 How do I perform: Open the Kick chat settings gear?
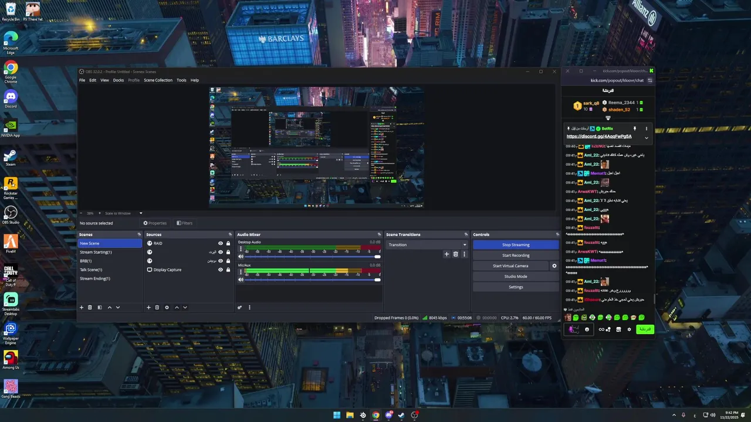629,329
